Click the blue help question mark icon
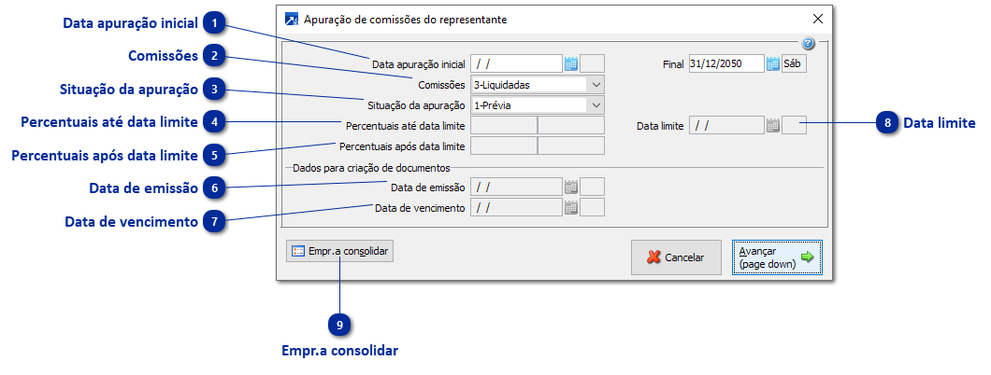The width and height of the screenshot is (991, 375). (x=809, y=43)
